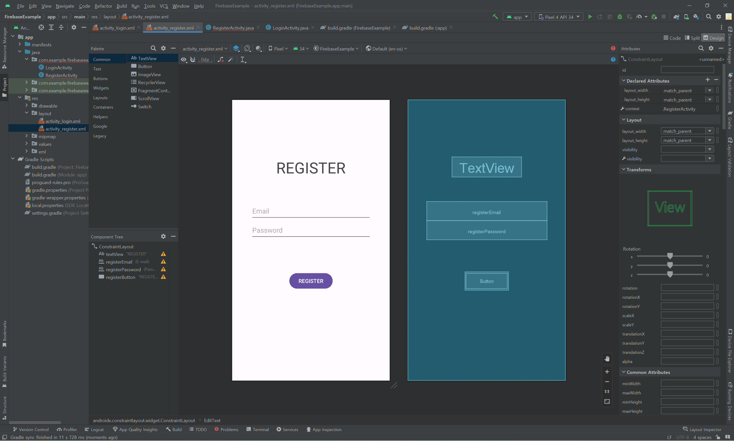Adjust rotation y slider handle
The width and height of the screenshot is (734, 441).
pyautogui.click(x=670, y=265)
